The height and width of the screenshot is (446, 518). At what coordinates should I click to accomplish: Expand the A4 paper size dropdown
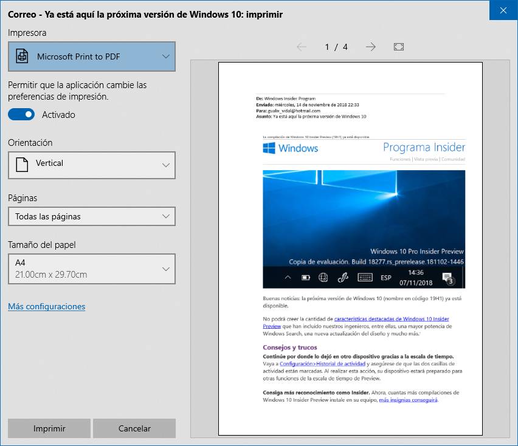(x=166, y=269)
